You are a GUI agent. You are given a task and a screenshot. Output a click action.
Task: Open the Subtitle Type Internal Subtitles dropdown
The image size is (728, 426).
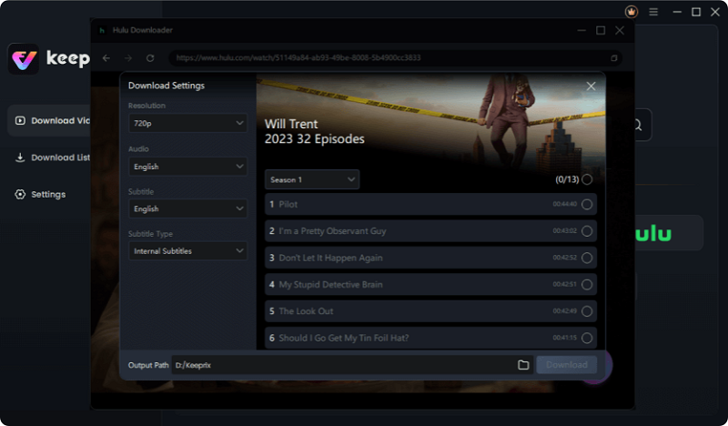pyautogui.click(x=187, y=251)
